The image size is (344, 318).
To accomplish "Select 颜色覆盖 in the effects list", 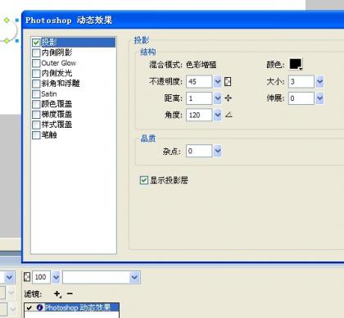I will coord(57,104).
